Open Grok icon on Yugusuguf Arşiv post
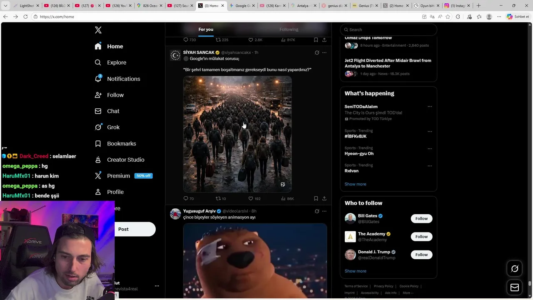Screen dimensions: 533x300 coord(317,211)
